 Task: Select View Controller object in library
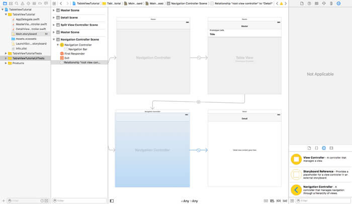tap(320, 159)
